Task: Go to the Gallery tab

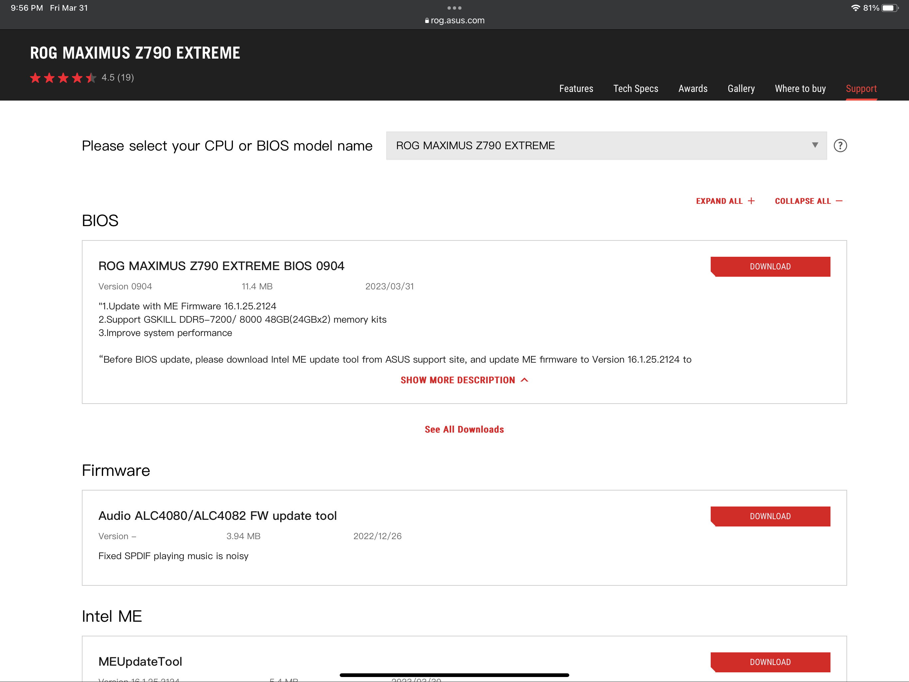Action: (x=741, y=89)
